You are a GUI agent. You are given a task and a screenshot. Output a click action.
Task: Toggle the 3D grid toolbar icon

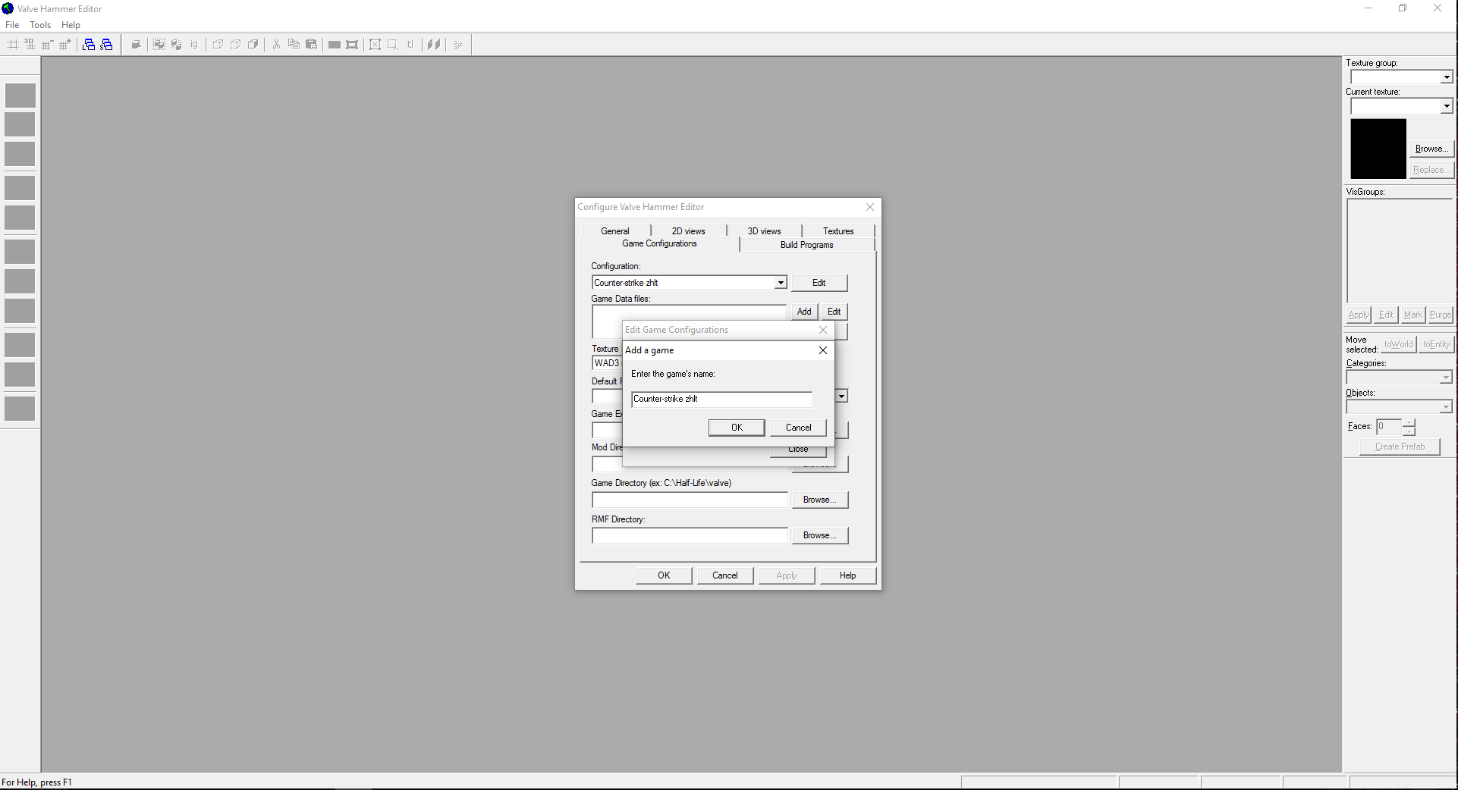point(30,45)
